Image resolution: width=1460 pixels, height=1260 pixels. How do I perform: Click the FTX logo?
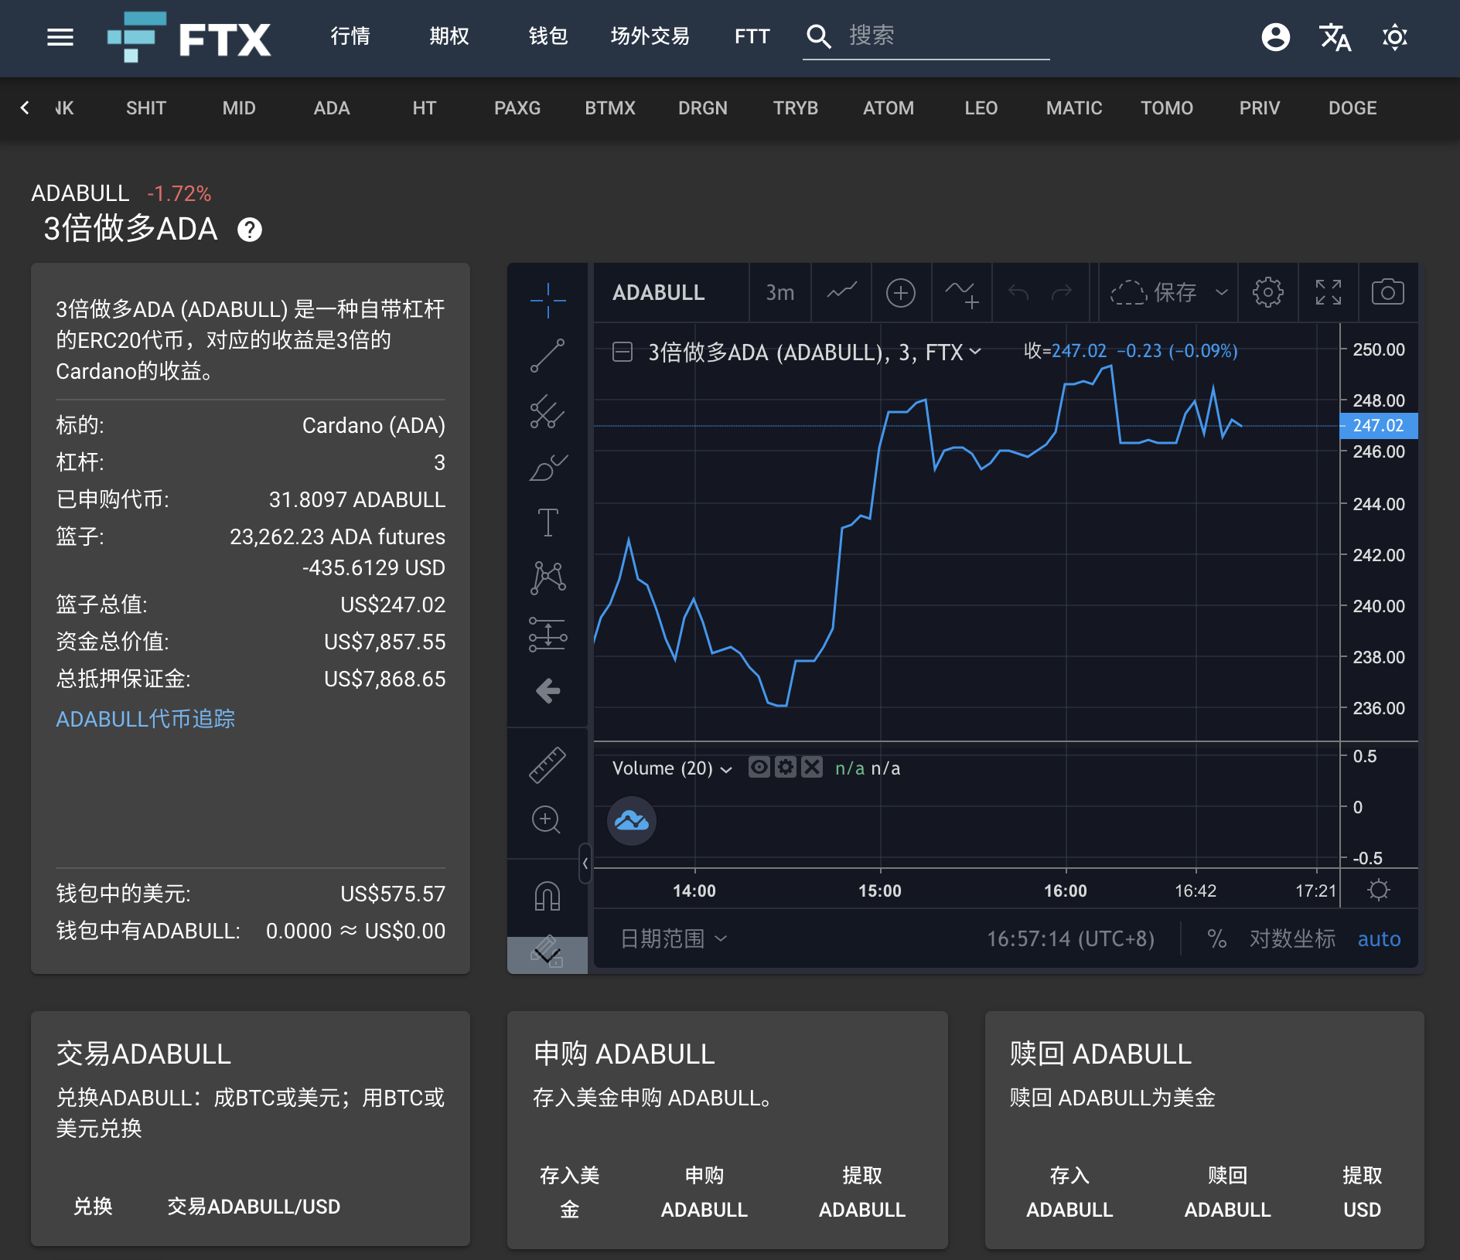point(189,37)
